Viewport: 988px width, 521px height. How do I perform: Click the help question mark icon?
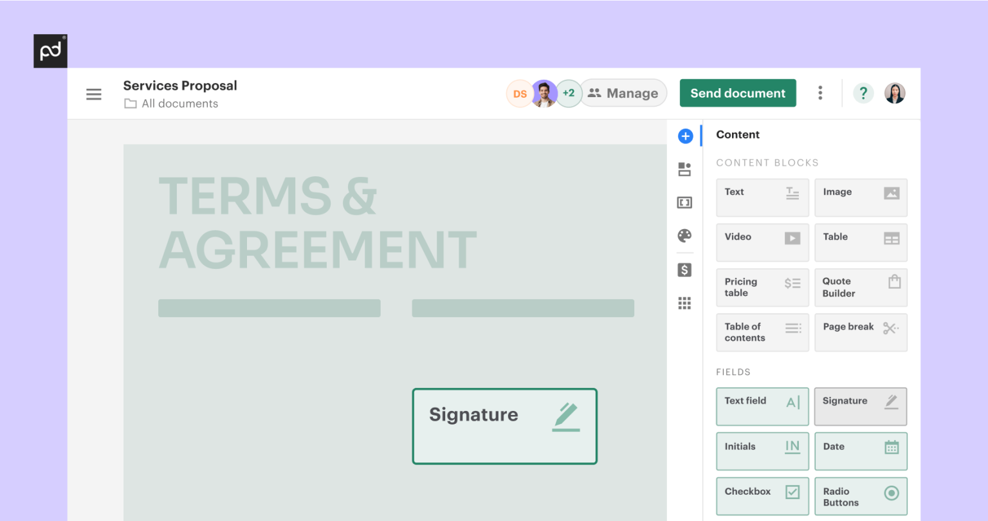click(863, 93)
